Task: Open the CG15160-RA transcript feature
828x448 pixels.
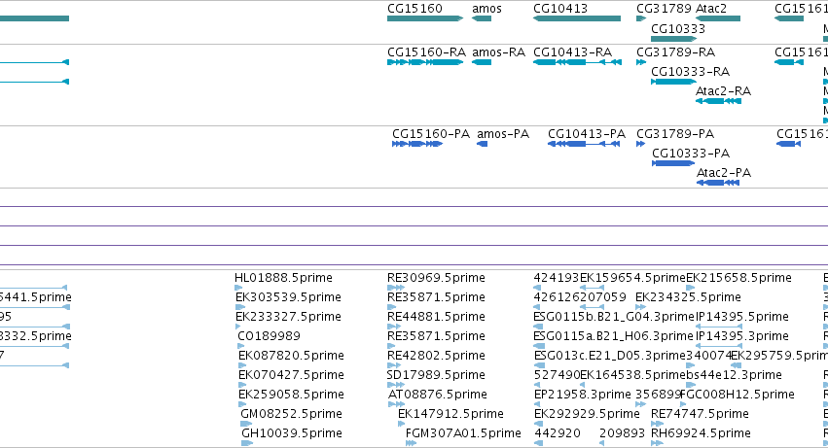Action: (425, 62)
